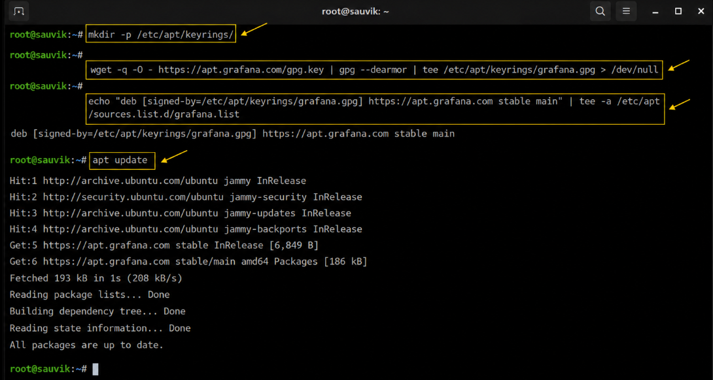The image size is (713, 380).
Task: Click the echo deb signed-by command line
Action: pyautogui.click(x=375, y=108)
